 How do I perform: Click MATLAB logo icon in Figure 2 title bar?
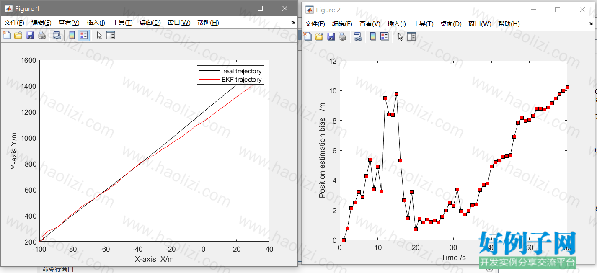(309, 10)
